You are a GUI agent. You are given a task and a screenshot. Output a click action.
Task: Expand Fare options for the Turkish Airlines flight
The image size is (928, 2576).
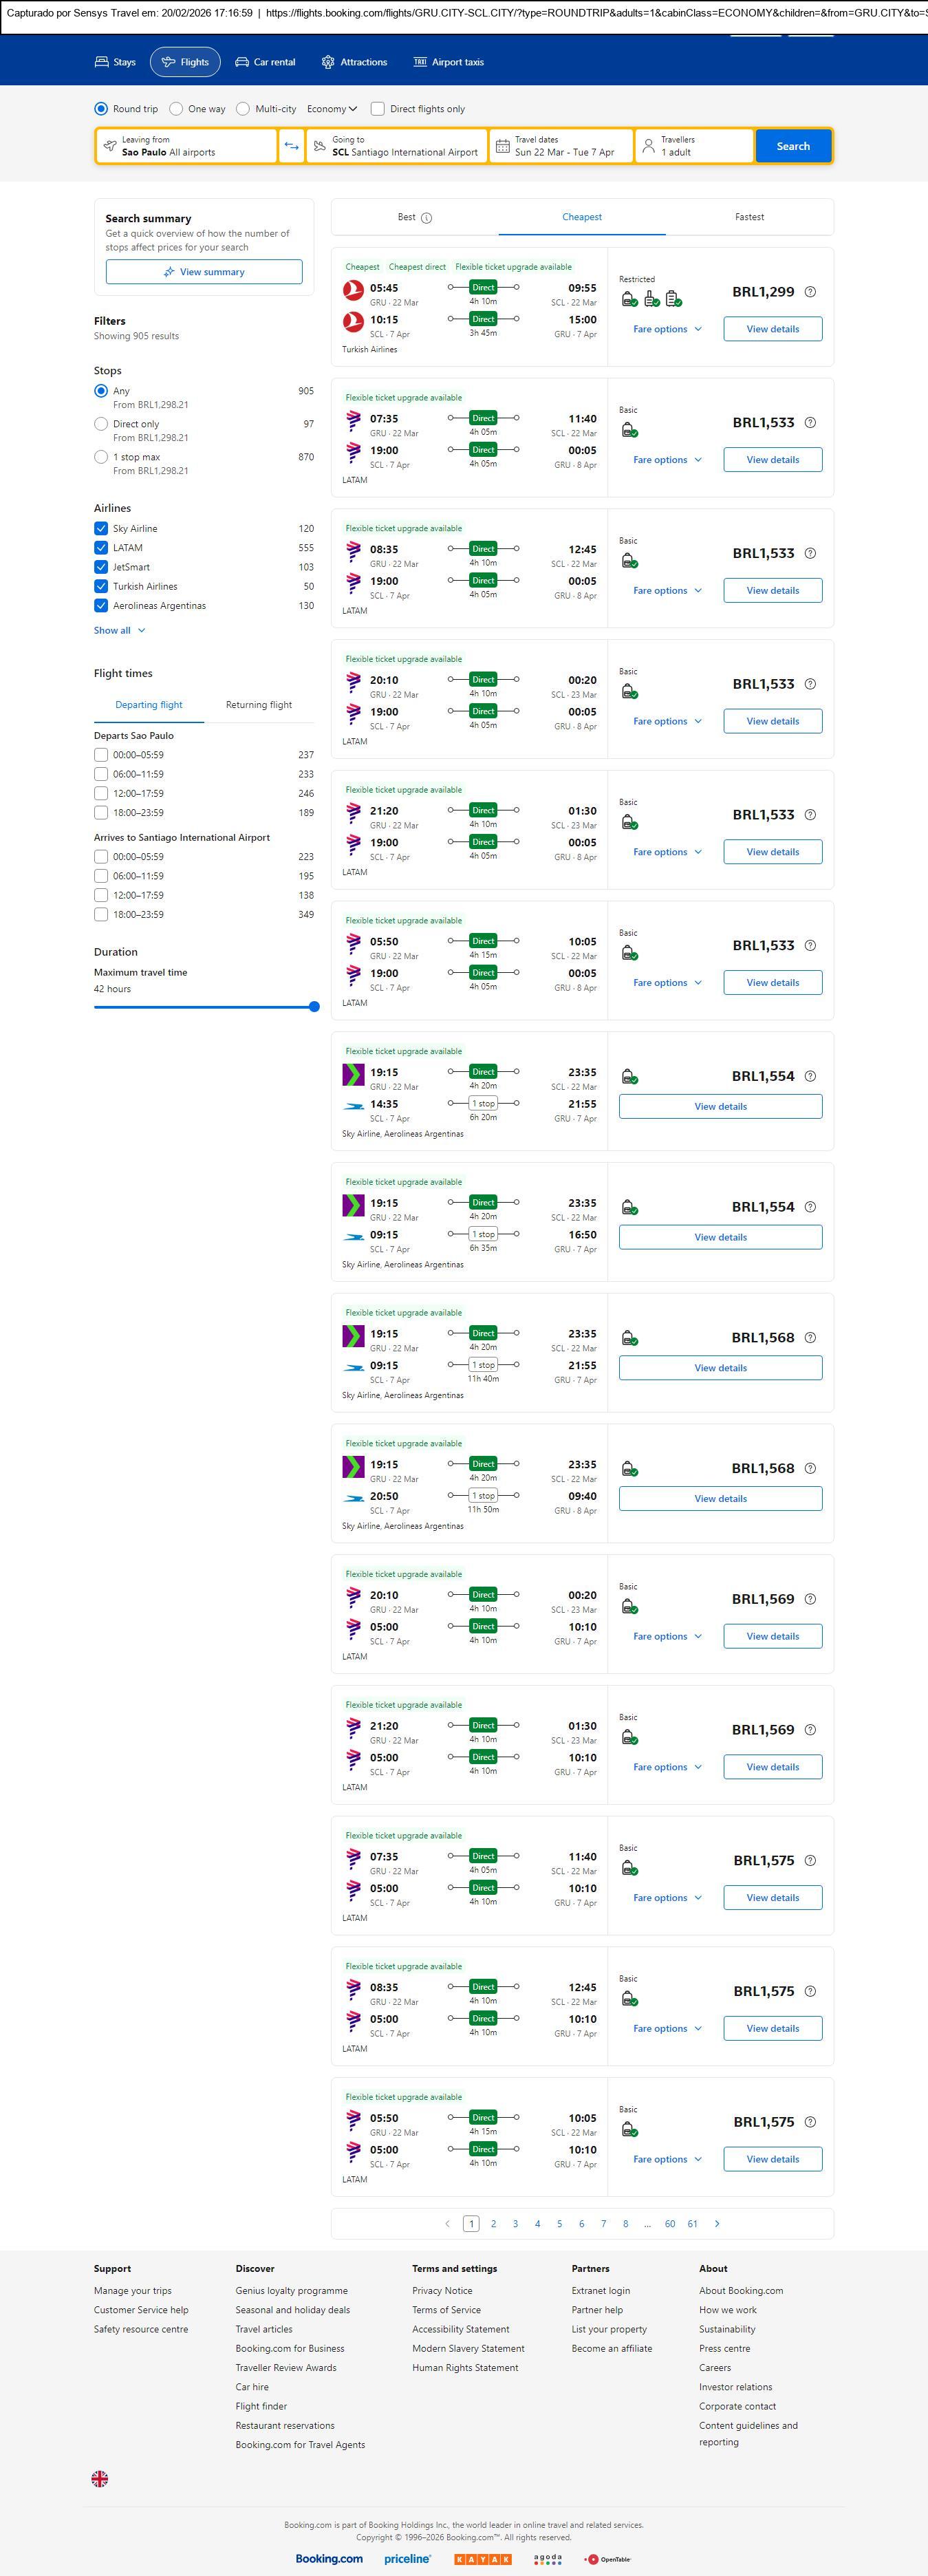click(x=667, y=329)
